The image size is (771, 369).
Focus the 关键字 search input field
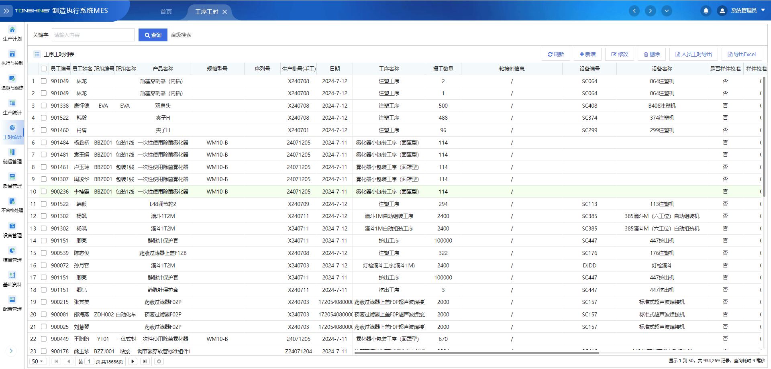93,35
